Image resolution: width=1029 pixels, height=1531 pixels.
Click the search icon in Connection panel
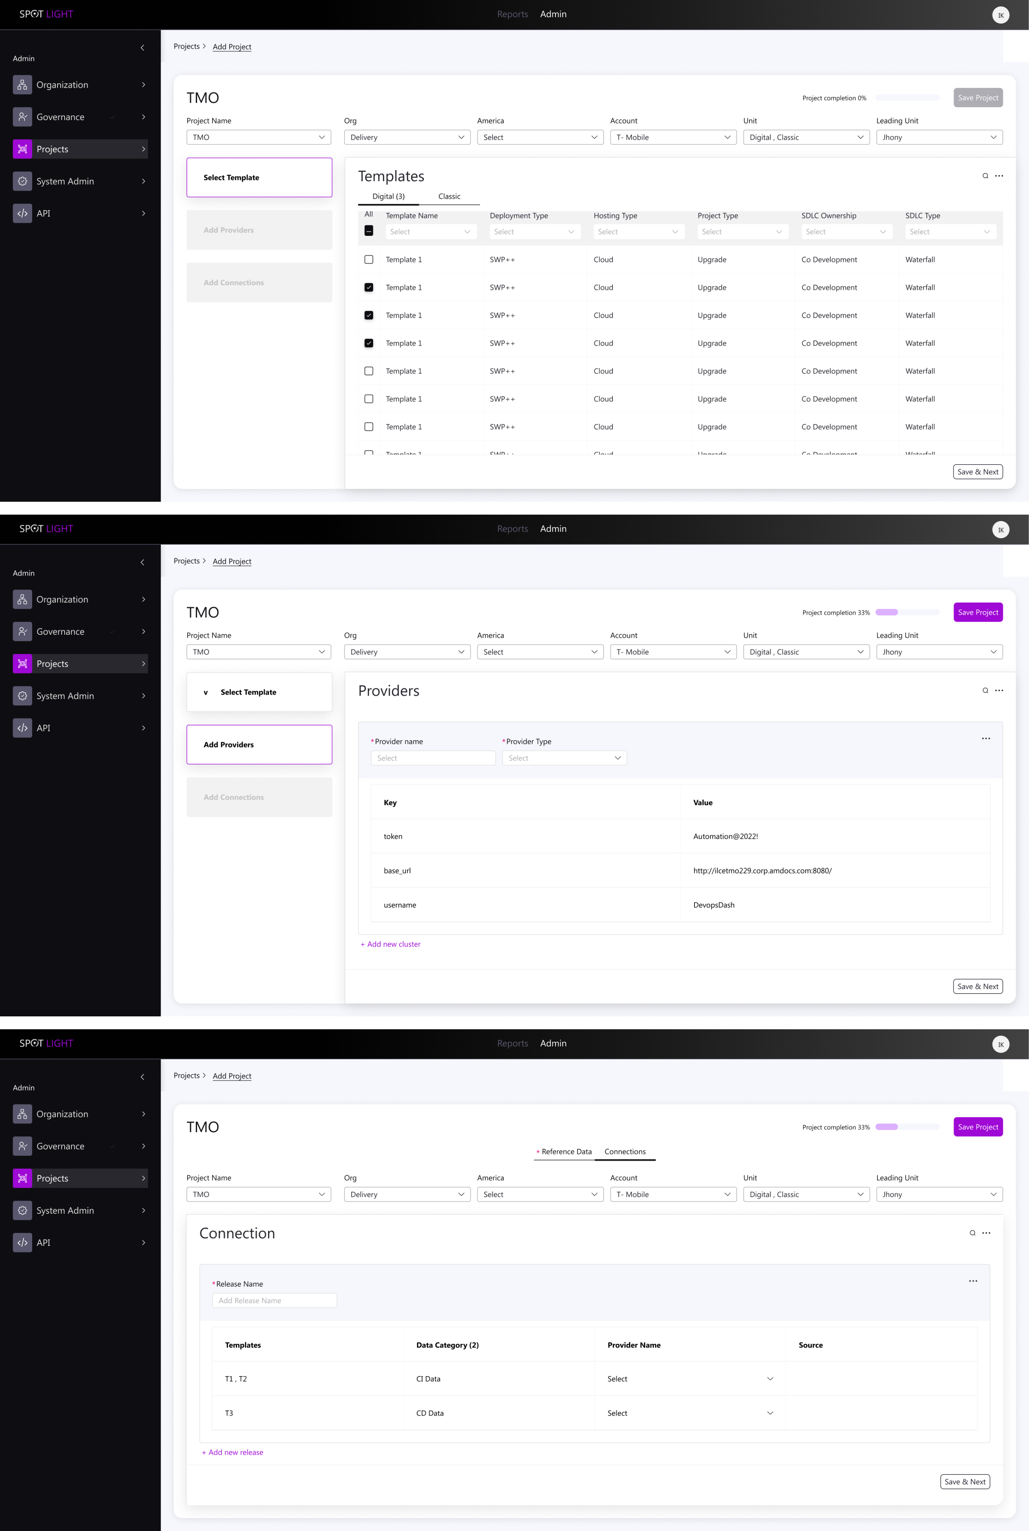click(x=972, y=1233)
